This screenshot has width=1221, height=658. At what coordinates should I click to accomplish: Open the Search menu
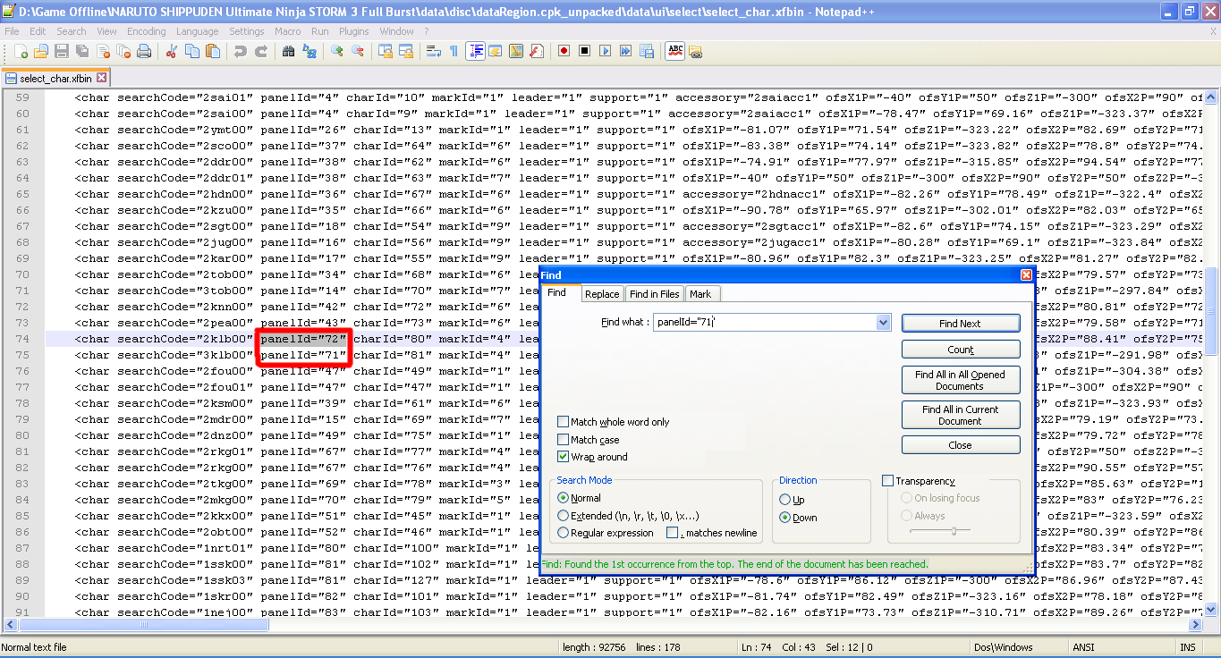(x=72, y=31)
